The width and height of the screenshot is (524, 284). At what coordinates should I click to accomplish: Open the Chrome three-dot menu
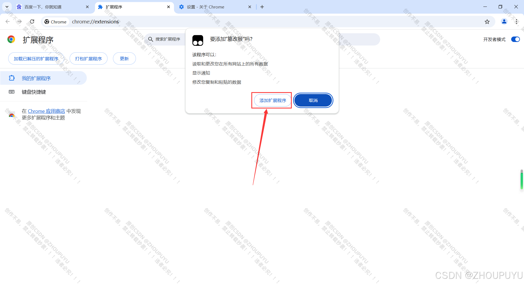pos(516,22)
